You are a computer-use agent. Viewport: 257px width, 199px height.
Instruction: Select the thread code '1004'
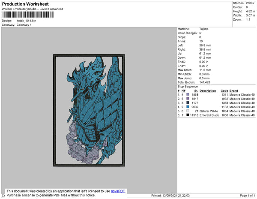225,111
